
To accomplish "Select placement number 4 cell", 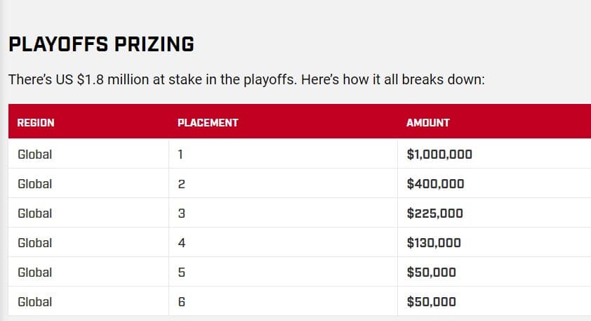I will click(x=181, y=243).
